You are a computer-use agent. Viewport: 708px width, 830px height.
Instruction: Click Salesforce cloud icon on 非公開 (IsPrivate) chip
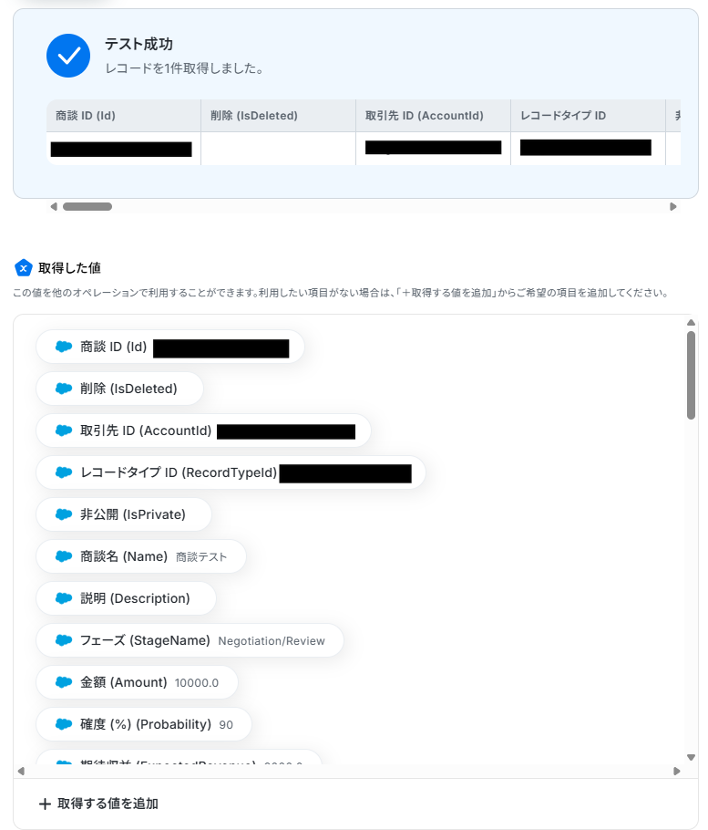tap(64, 514)
